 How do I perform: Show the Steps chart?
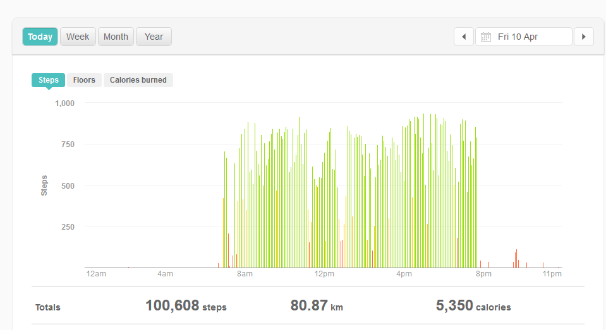tap(48, 80)
